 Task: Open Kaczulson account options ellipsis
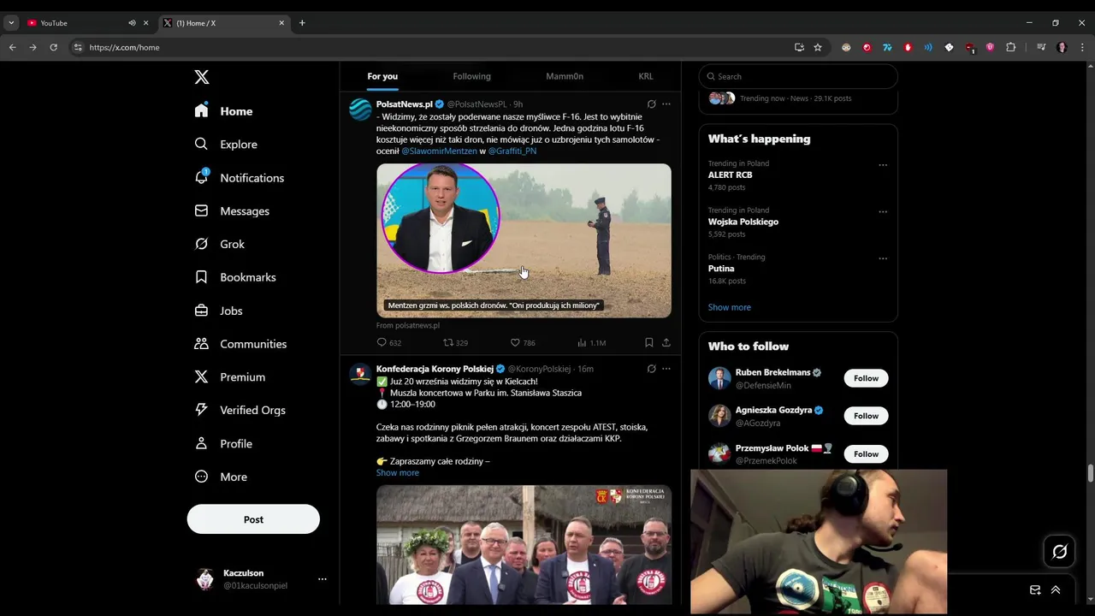click(323, 579)
